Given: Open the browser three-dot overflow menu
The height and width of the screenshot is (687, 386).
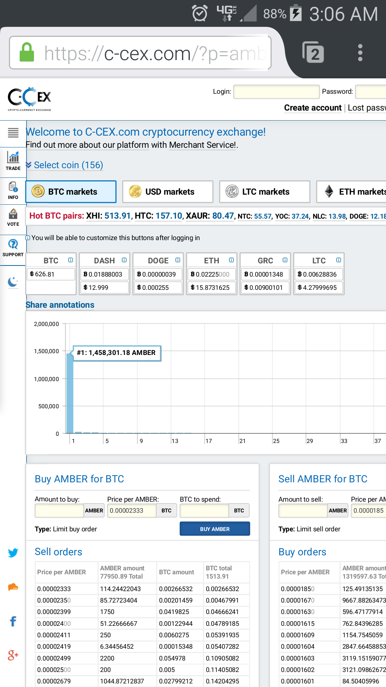Looking at the screenshot, I should click(360, 53).
